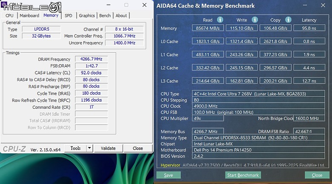The height and width of the screenshot is (184, 332).
Task: Click the Memory Read value 85674 MB/s
Action: pos(208,28)
